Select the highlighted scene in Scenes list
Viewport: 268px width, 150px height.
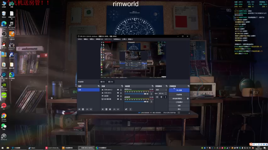88,90
